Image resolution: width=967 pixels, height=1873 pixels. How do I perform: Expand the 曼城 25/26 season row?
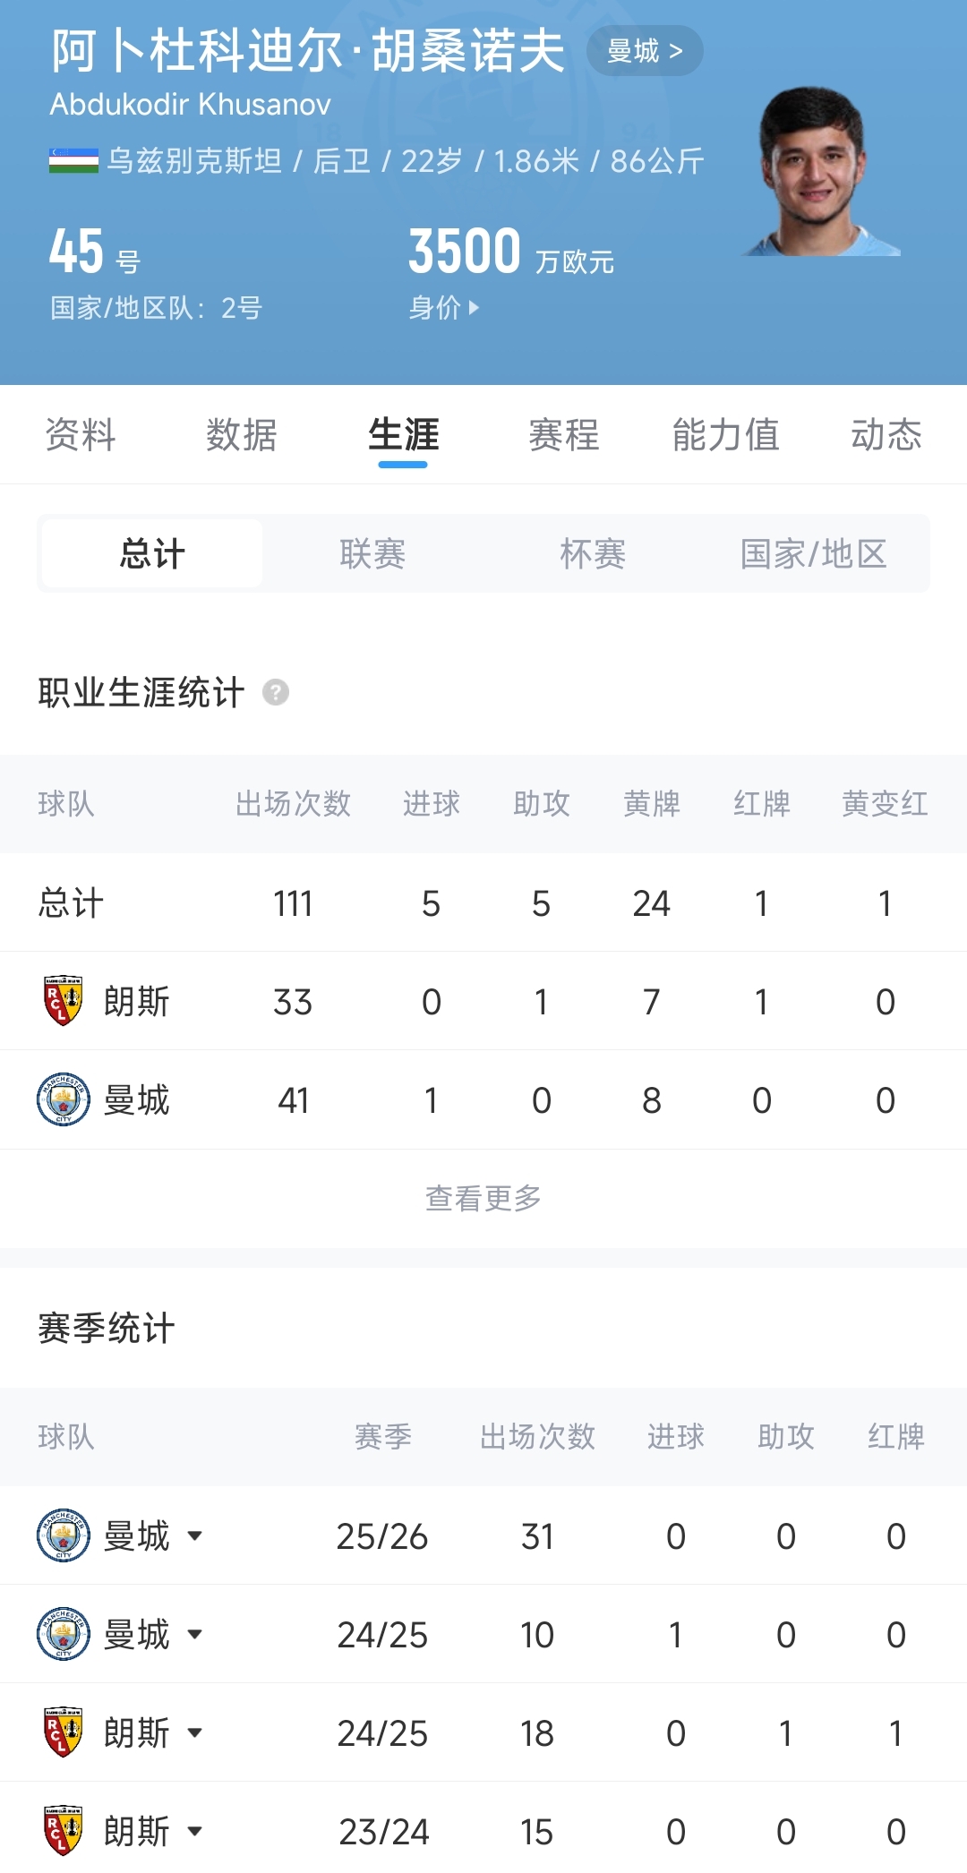(x=194, y=1535)
